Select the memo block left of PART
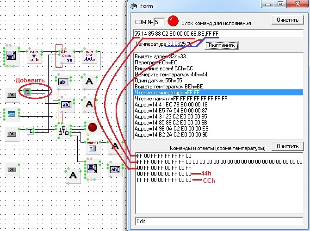 point(10,55)
